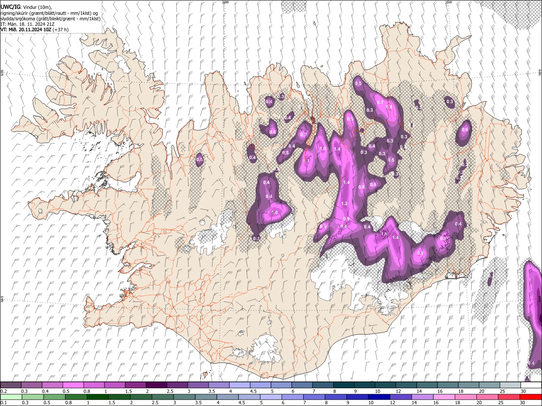Click the dark teal 8–9 upper legend swatch
The height and width of the screenshot is (406, 542).
pos(343,385)
